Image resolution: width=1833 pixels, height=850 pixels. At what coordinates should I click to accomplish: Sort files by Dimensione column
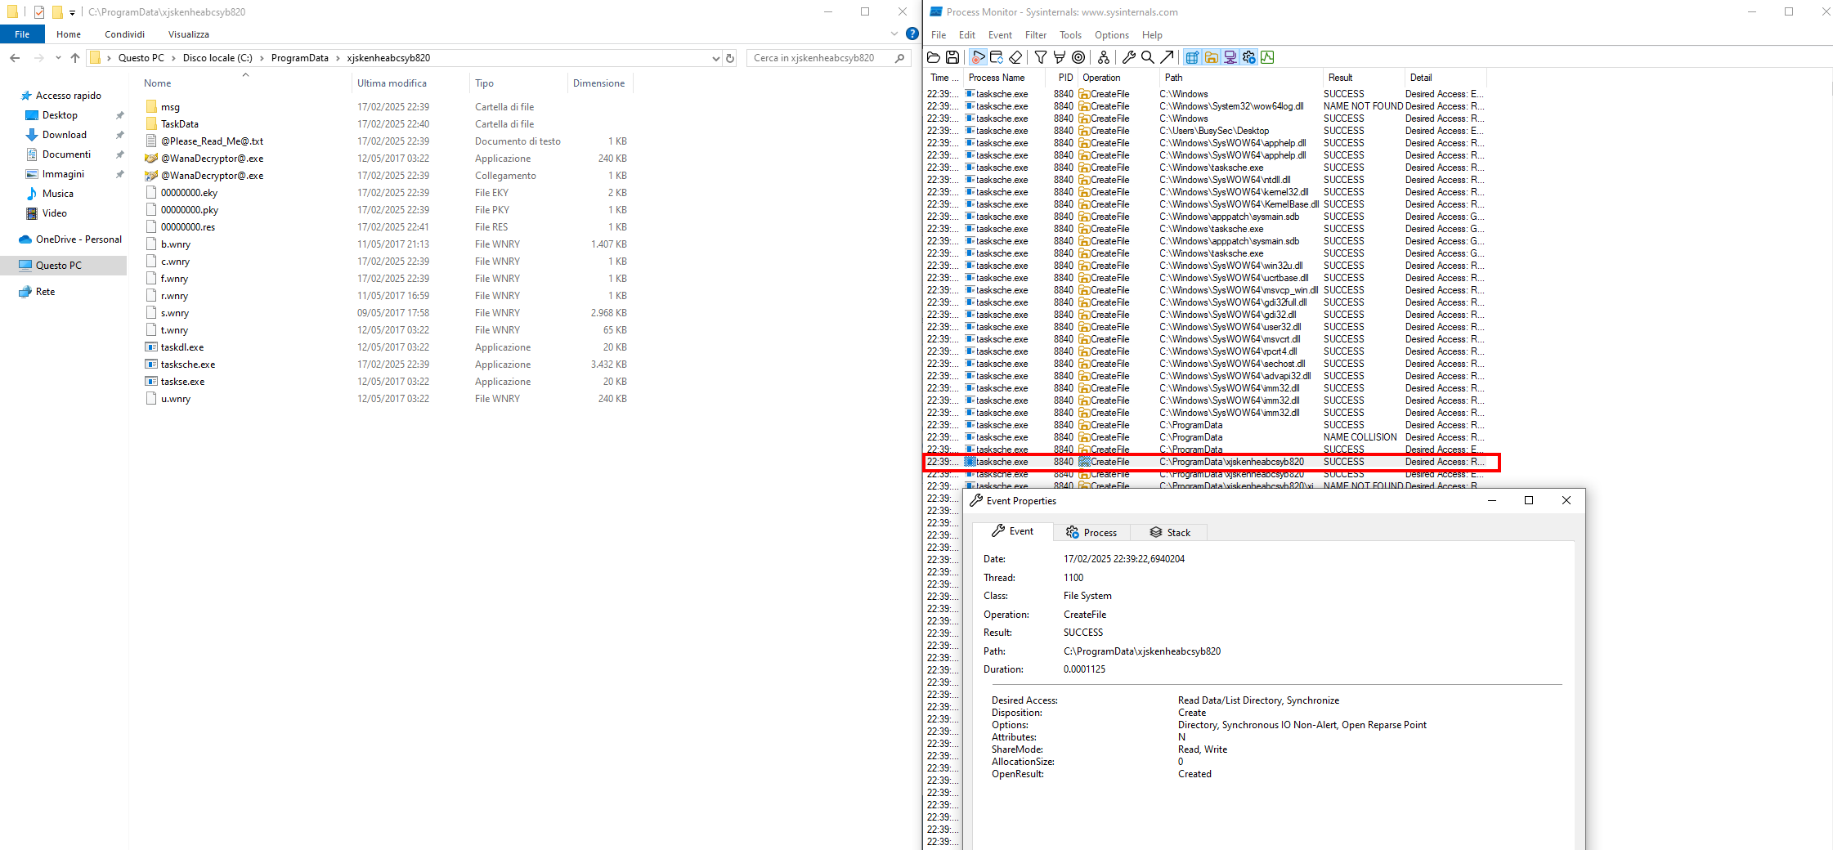point(599,83)
